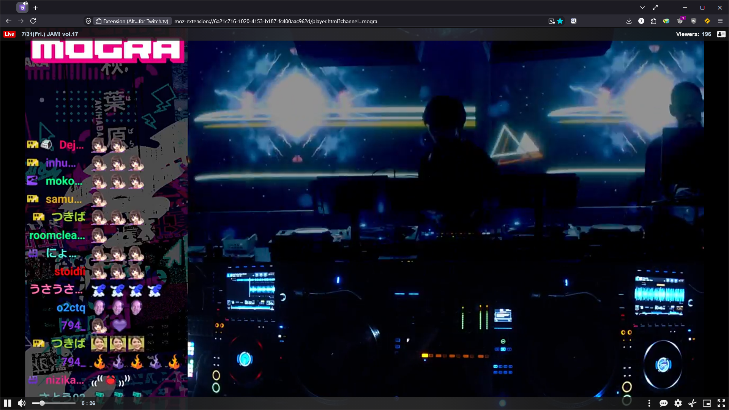
Task: Mute the stream audio speaker icon
Action: 22,403
